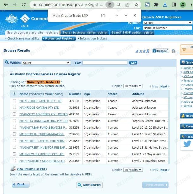Tick checkbox for MAINSTREET CAPITAL PARTNERS row

tap(14, 141)
